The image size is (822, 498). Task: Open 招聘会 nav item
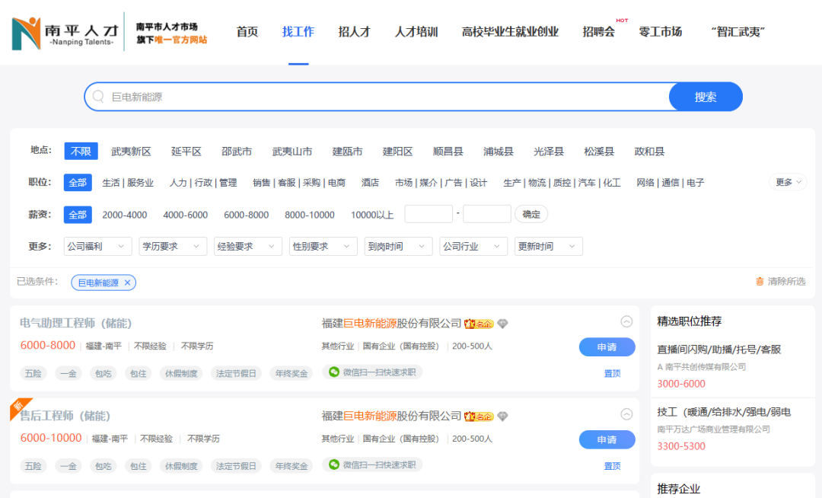pos(599,32)
